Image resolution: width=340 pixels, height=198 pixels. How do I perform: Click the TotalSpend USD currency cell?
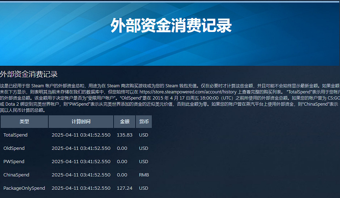coord(143,135)
